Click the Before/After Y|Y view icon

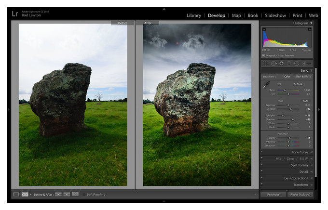(25, 195)
